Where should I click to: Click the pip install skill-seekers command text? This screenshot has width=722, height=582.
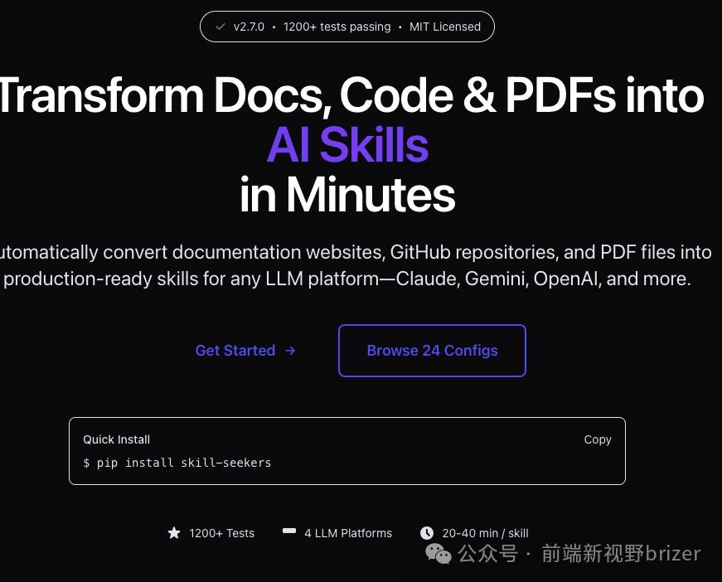[184, 463]
